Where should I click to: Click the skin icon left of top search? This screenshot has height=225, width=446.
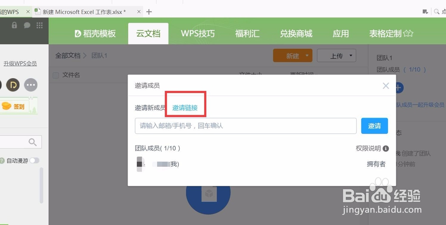pyautogui.click(x=425, y=12)
